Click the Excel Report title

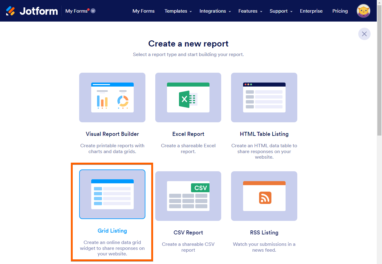click(188, 134)
